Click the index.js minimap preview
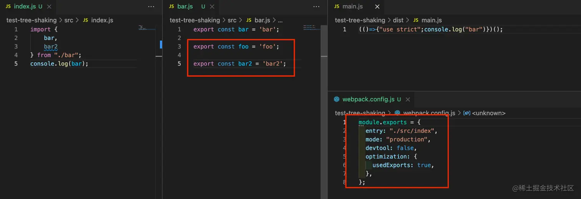This screenshot has width=581, height=199. (147, 28)
